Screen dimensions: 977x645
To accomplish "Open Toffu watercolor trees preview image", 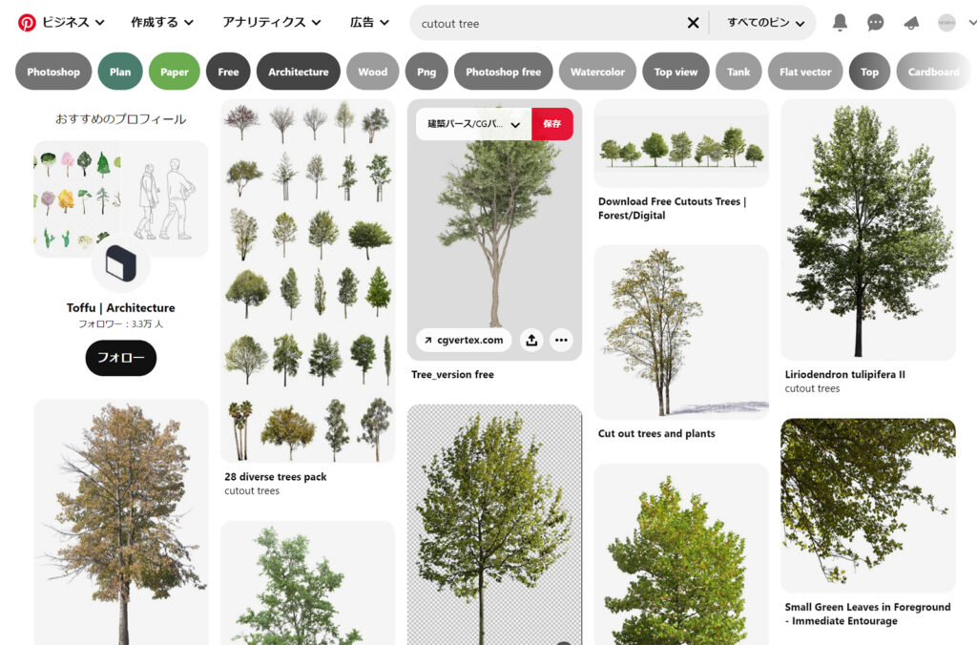I will tap(77, 198).
